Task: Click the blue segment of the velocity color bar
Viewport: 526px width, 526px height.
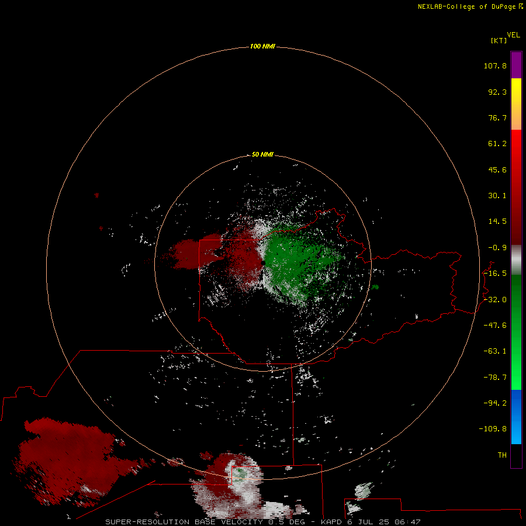Action: (516, 417)
